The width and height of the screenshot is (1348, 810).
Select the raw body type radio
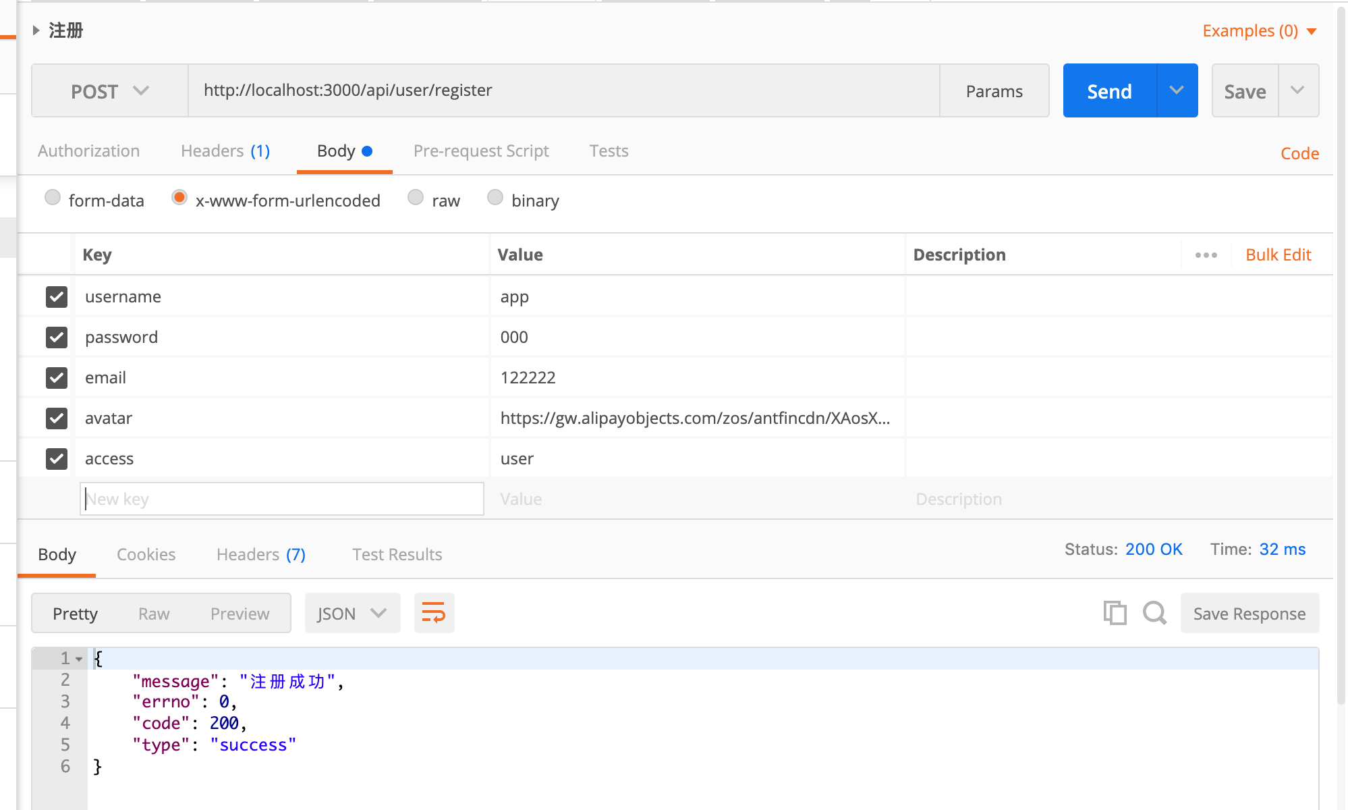tap(416, 197)
